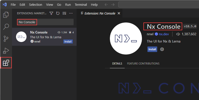Click the command center search bar
Image resolution: width=199 pixels, height=100 pixels.
click(x=158, y=5)
